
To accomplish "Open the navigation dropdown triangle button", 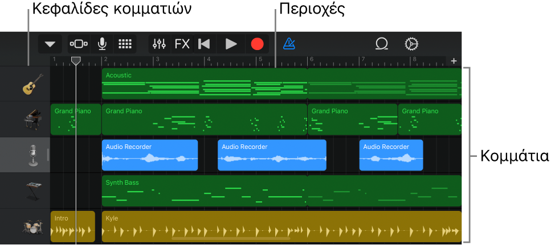I will (x=50, y=44).
